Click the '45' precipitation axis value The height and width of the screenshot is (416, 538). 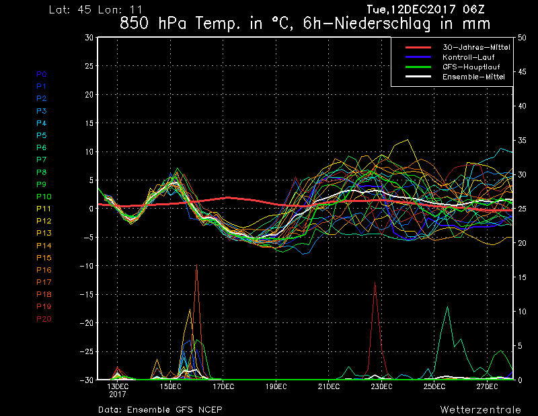tap(522, 72)
